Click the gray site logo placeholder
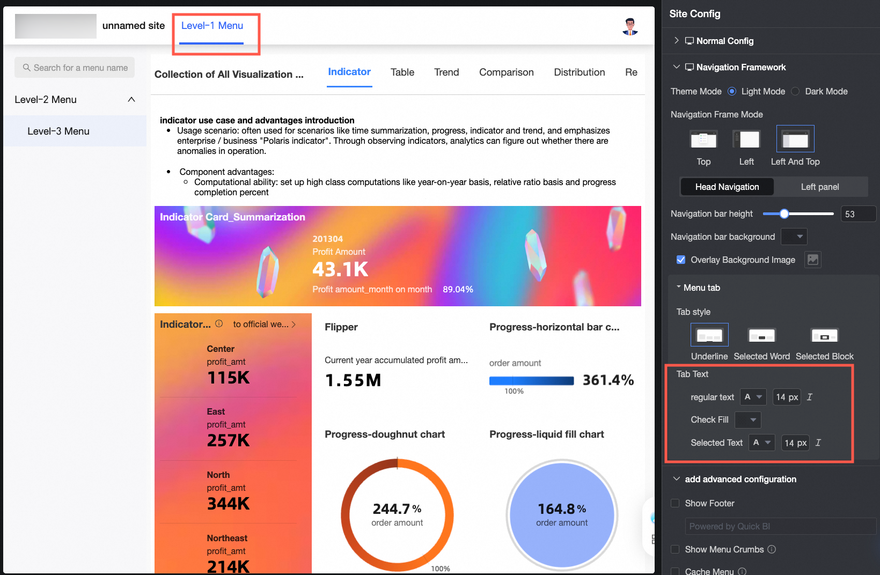 point(56,26)
